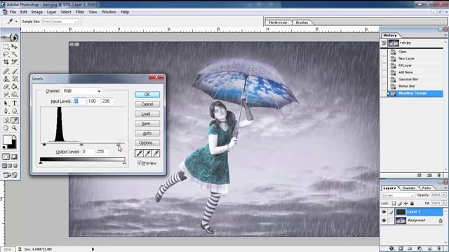
Task: Switch to the Channels tab
Action: click(x=408, y=188)
